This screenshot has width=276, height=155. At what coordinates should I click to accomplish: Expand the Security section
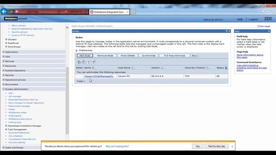click(x=3, y=75)
